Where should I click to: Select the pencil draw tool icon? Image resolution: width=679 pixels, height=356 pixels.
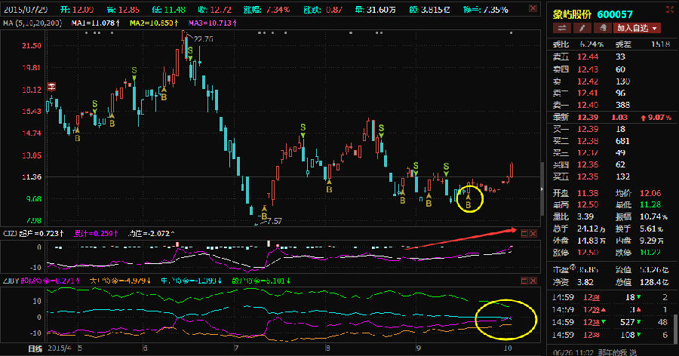click(x=582, y=28)
